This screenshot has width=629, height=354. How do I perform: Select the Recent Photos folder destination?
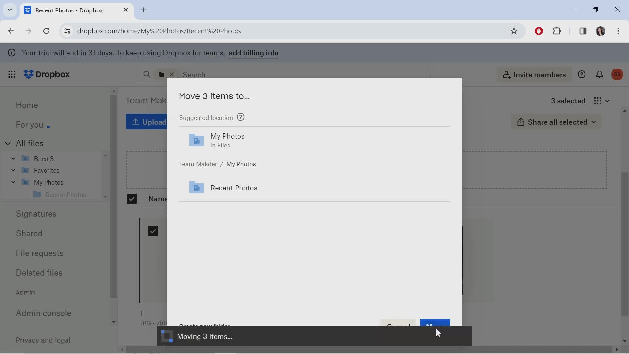coord(234,187)
